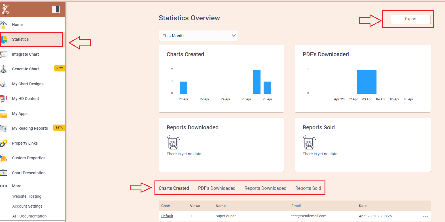Click the app logo icon in the header
445x222 pixels.
coord(5,9)
